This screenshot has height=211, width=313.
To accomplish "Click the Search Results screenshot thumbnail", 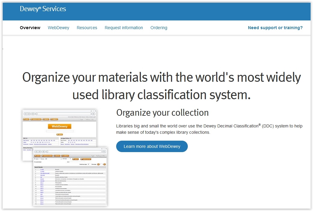I will click(70, 186).
